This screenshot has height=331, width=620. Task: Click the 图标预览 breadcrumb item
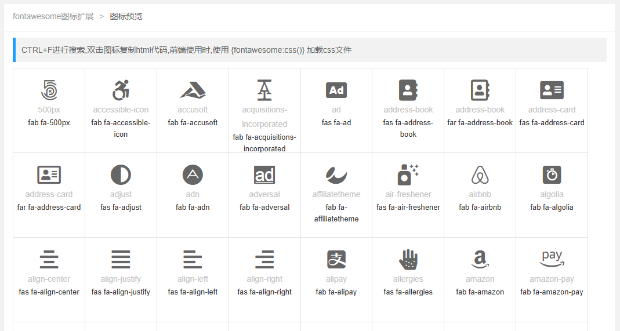[126, 16]
